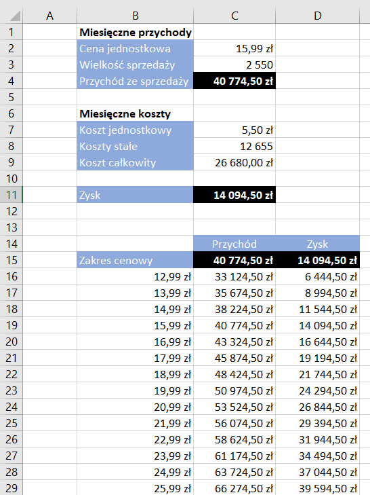
Task: Click the 26 680,00 zł total cost cell
Action: [234, 162]
